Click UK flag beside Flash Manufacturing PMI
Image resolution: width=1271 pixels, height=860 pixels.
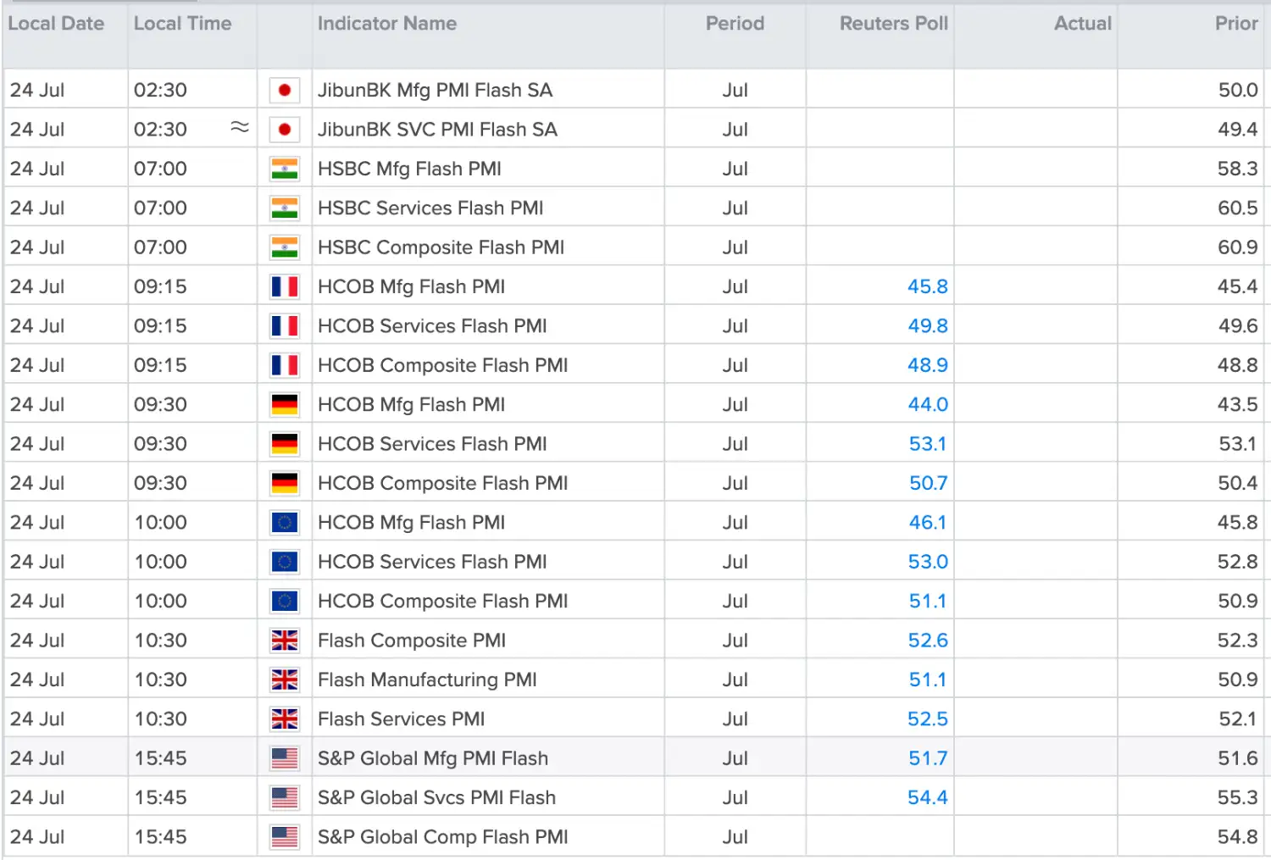(285, 680)
